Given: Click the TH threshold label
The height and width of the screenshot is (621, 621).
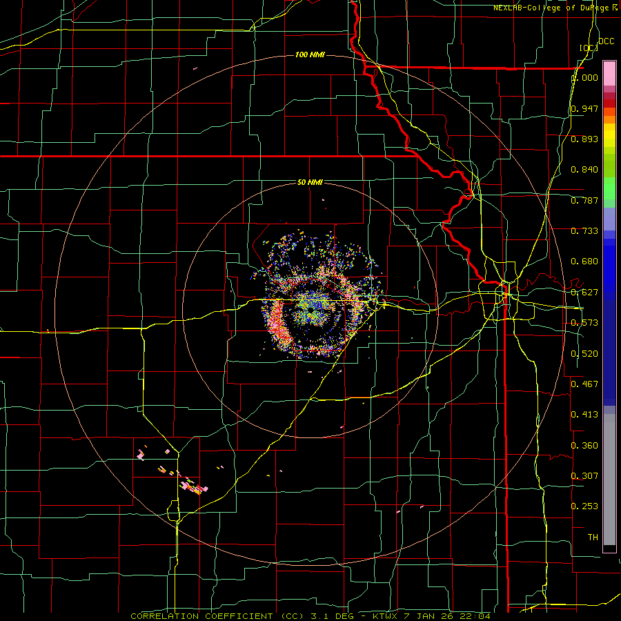Looking at the screenshot, I should tap(593, 537).
